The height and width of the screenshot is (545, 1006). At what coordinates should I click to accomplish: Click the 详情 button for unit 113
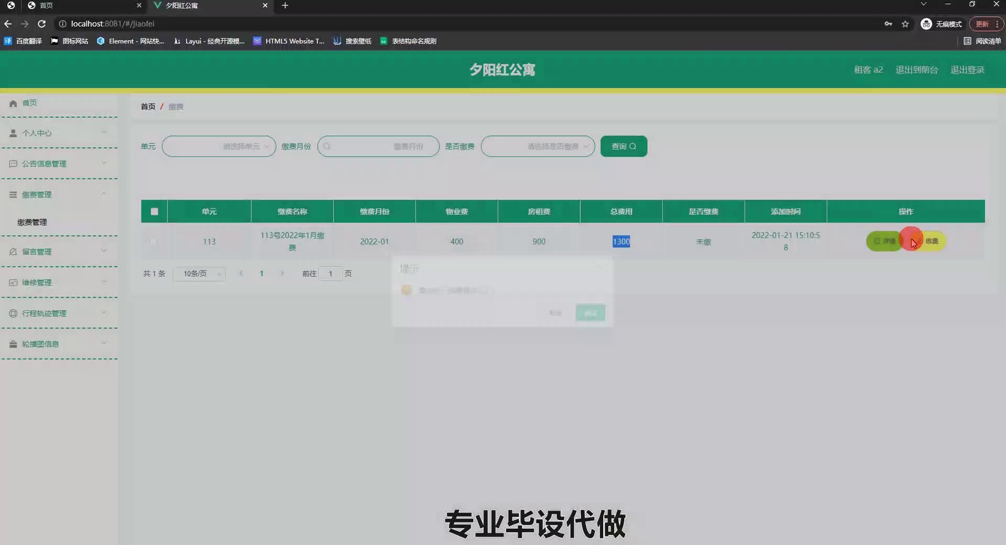point(884,241)
